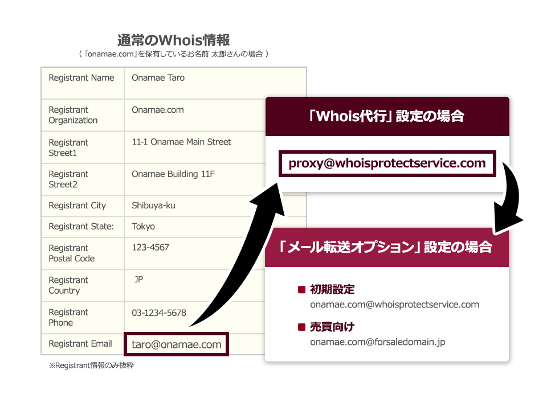Select the email taro@onamae.com
Screen dimensions: 551x411
point(177,344)
